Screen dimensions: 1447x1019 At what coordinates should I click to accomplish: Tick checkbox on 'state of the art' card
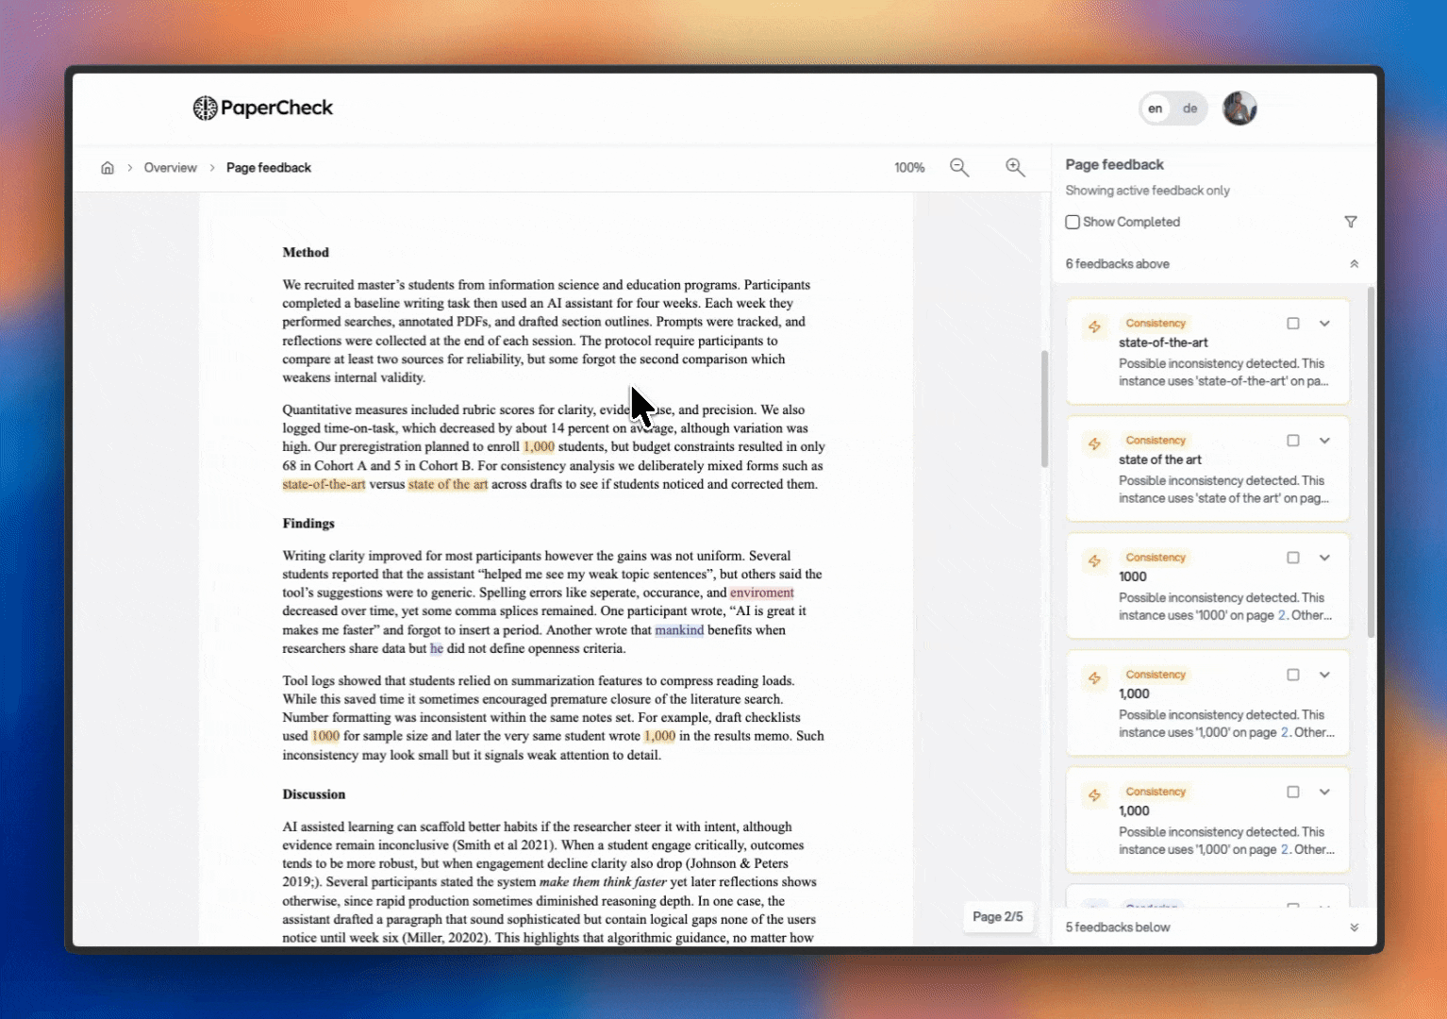pyautogui.click(x=1293, y=441)
